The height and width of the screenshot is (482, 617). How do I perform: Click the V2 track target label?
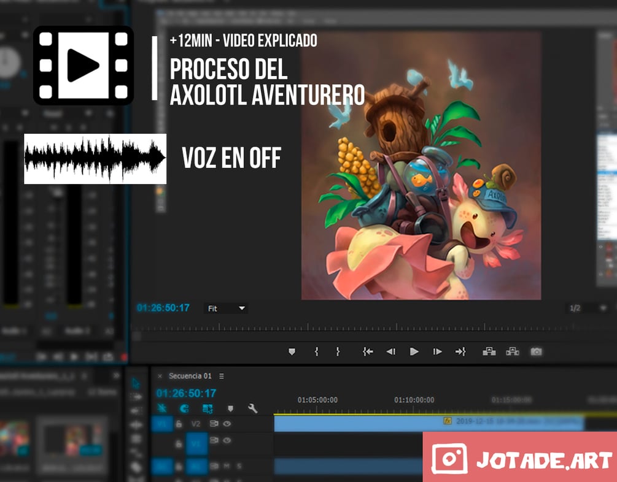(196, 424)
